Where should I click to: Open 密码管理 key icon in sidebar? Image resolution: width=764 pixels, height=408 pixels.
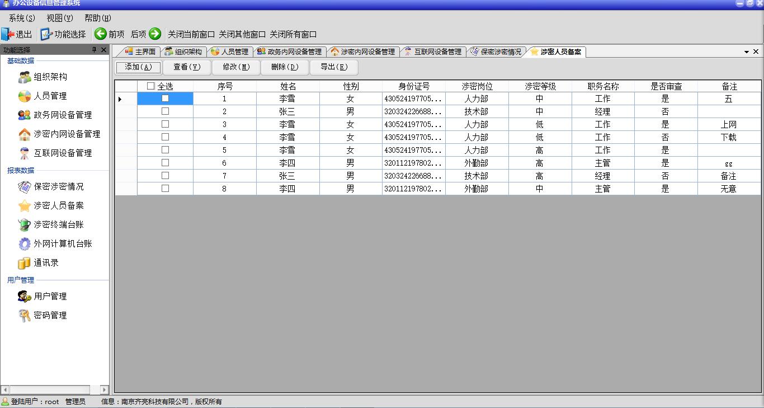pyautogui.click(x=24, y=316)
